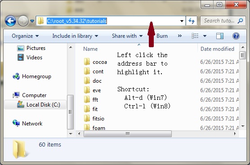Screen dimensions: 250x165
Task: Select the fitsio folder name
Action: 98,118
